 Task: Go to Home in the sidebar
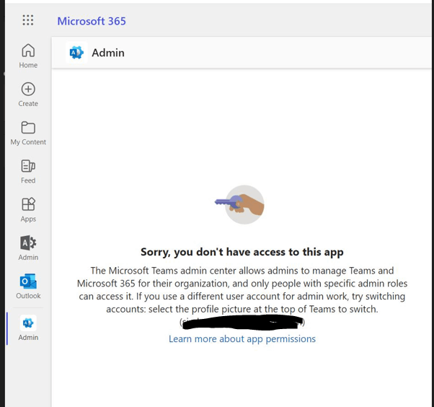click(x=28, y=56)
